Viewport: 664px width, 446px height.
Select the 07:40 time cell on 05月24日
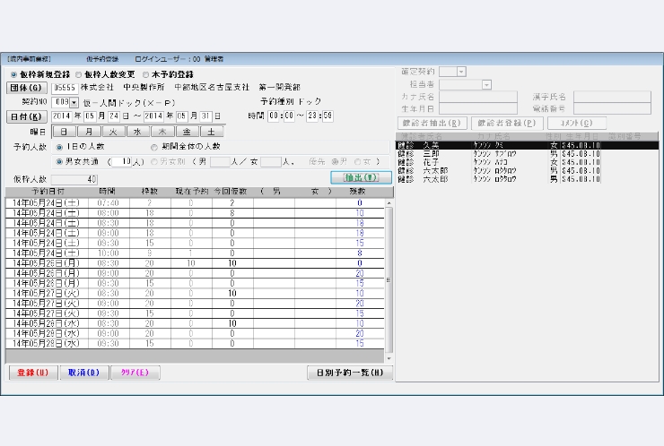click(109, 203)
